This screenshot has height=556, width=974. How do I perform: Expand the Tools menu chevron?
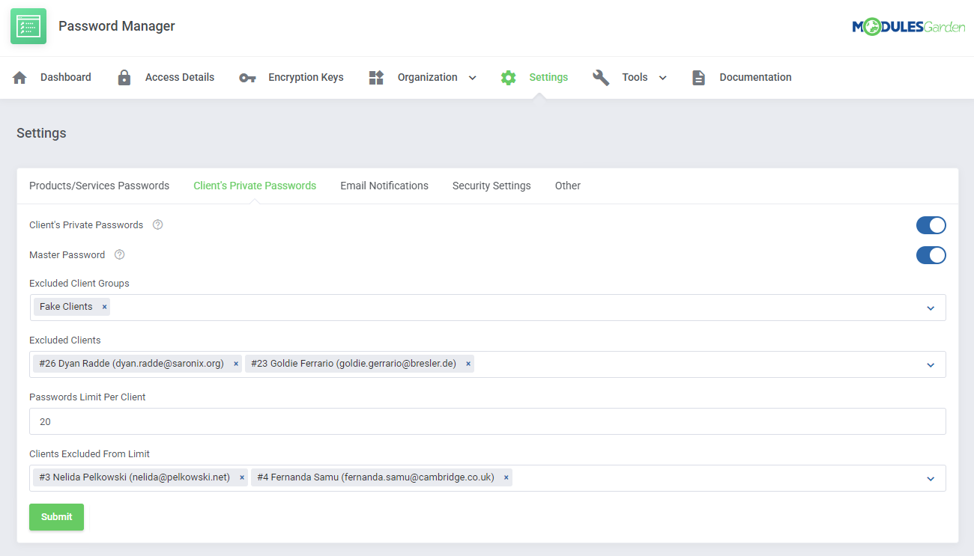[x=662, y=78]
